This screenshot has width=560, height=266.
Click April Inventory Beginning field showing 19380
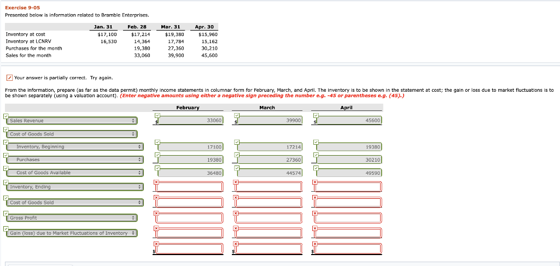click(349, 146)
